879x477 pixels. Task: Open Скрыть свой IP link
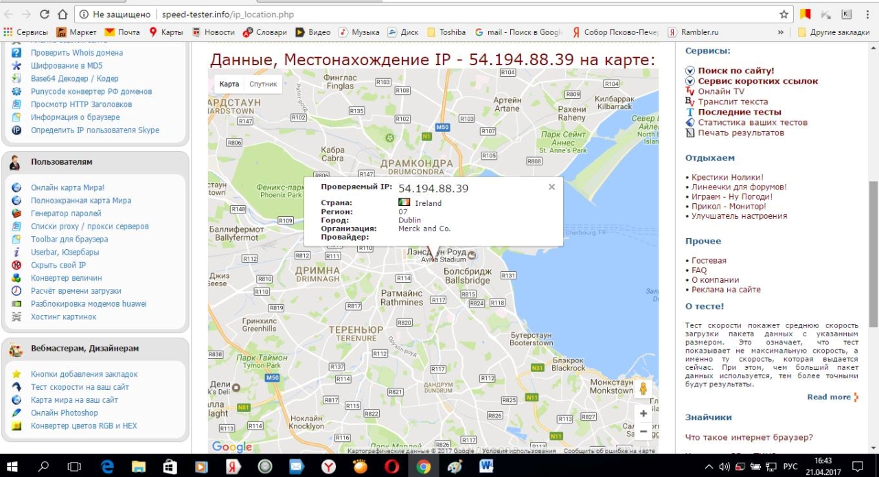58,265
